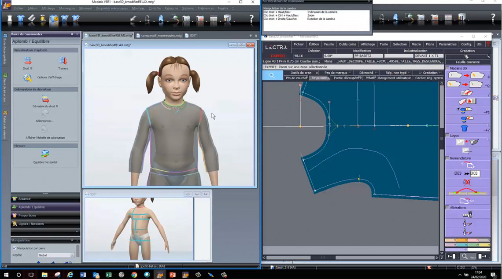Select the Travers visualization icon
Viewport: 502px width, 279px height.
[63, 61]
